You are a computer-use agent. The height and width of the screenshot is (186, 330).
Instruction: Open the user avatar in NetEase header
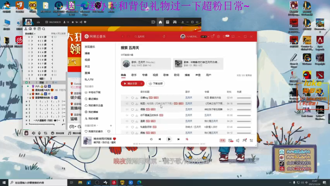point(183,36)
